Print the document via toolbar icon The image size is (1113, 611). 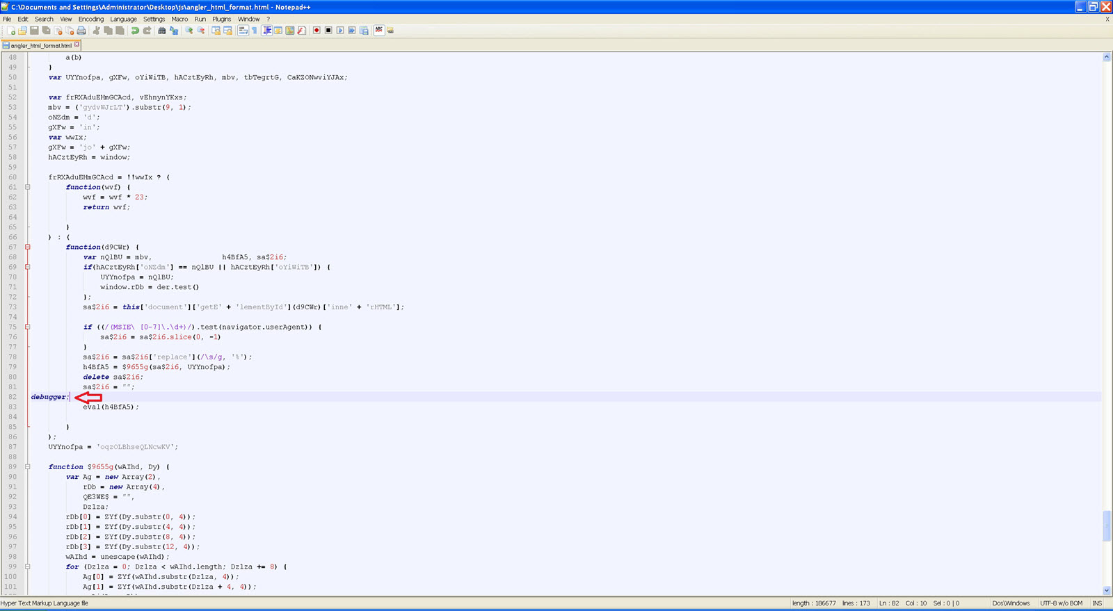tap(81, 31)
